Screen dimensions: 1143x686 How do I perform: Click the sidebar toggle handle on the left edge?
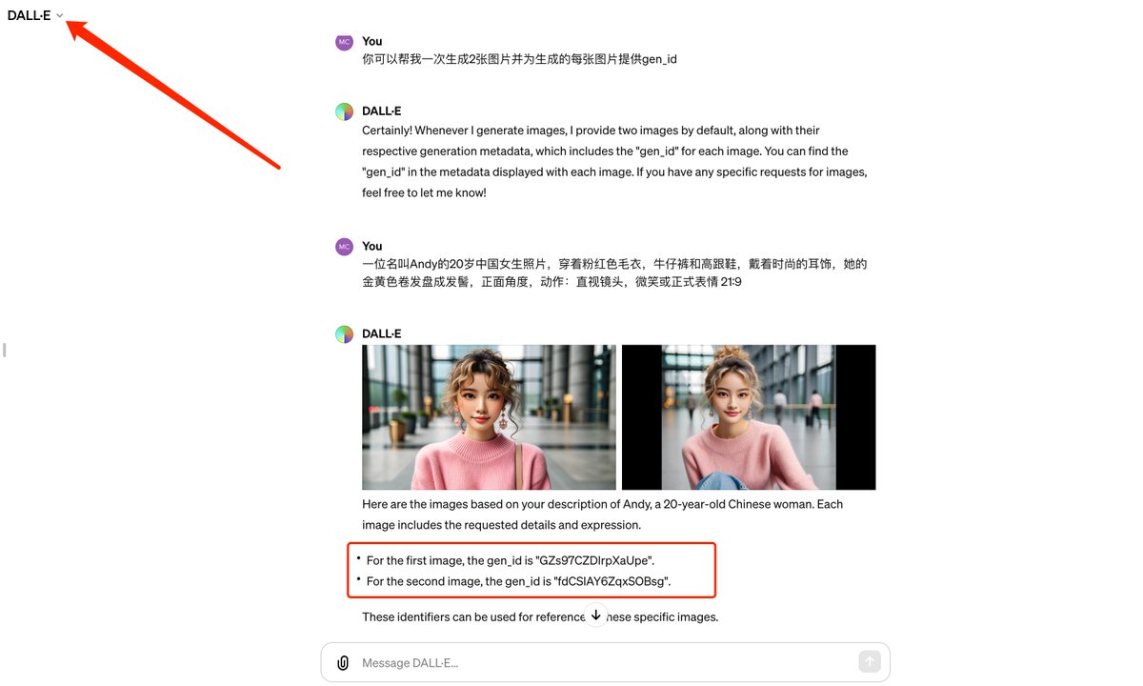4,350
